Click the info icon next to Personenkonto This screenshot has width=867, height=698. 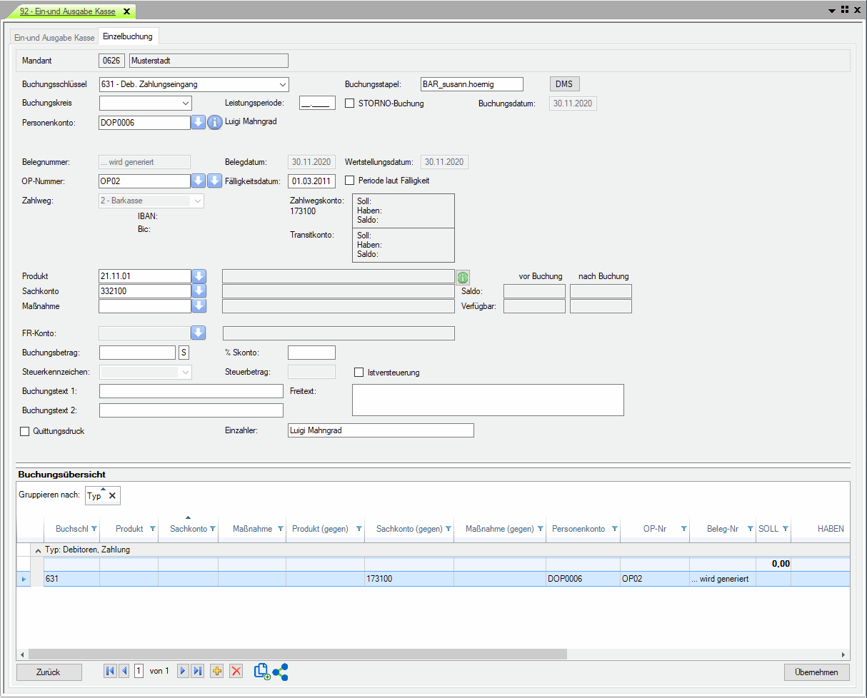[x=215, y=123]
